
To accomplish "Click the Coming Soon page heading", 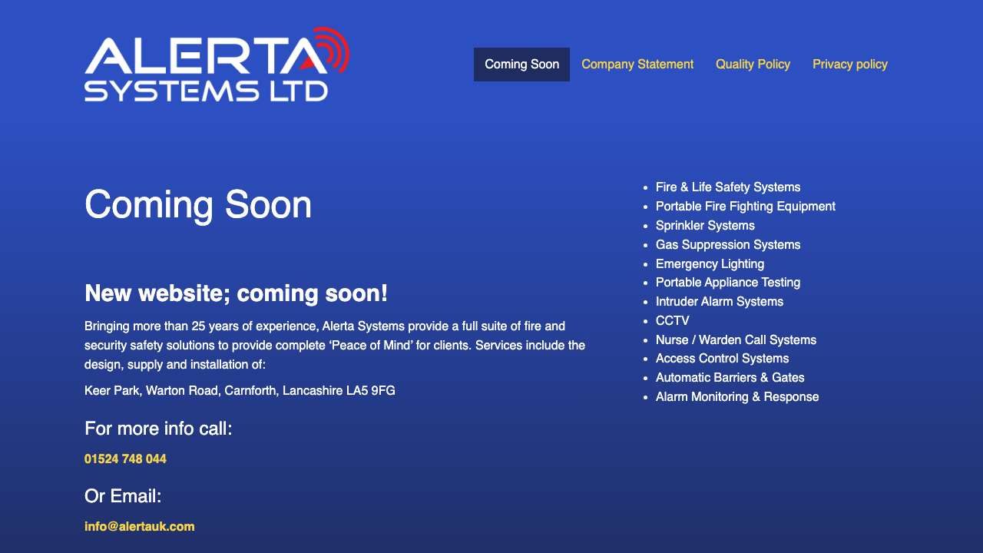I will [198, 204].
